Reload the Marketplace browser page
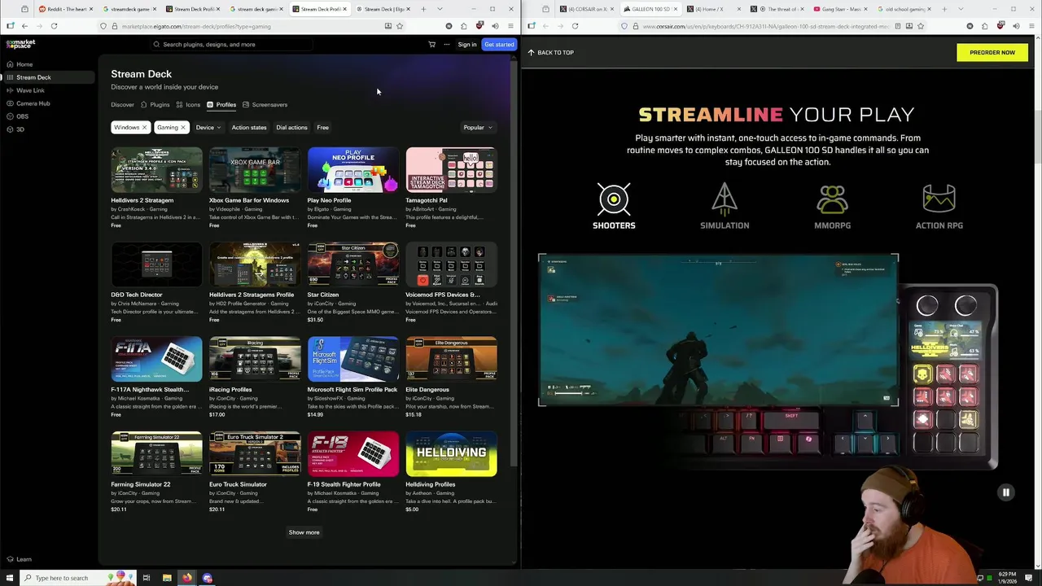This screenshot has width=1042, height=586. point(54,26)
